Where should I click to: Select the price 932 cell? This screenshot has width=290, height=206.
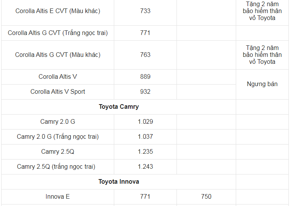coord(145,91)
